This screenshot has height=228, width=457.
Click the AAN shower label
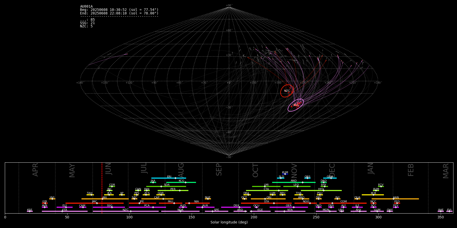(x=396, y=198)
